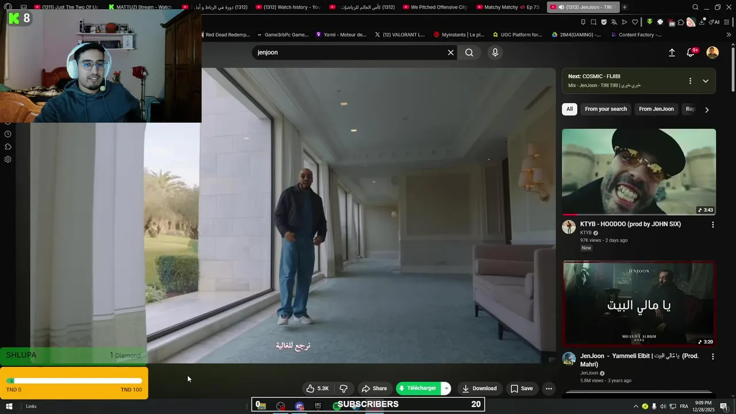Viewport: 736px width, 414px height.
Task: Open the Red Dead Redemp... bookmark
Action: click(227, 34)
